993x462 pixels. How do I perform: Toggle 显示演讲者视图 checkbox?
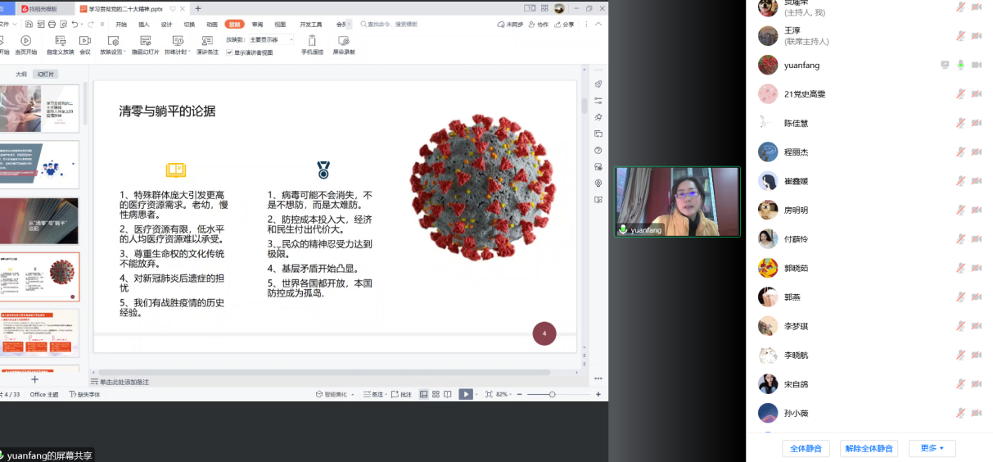pyautogui.click(x=230, y=52)
